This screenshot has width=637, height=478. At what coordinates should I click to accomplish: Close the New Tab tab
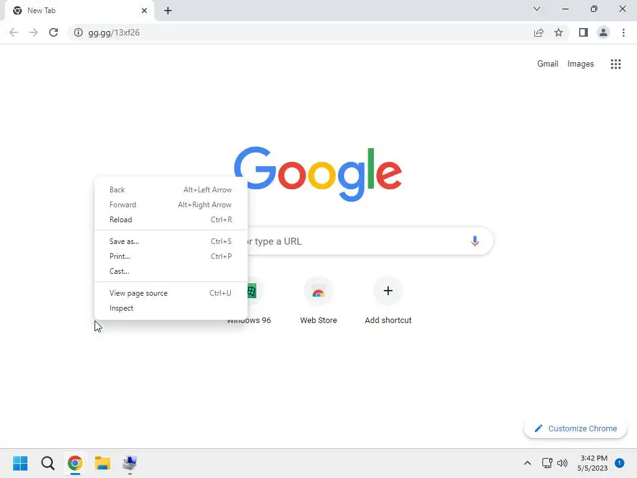tap(144, 11)
